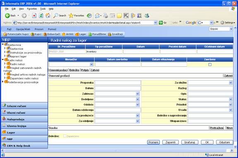Screen dimensions: 238x158
Task: Open Lager section in left sidebar
Action: coord(24,132)
